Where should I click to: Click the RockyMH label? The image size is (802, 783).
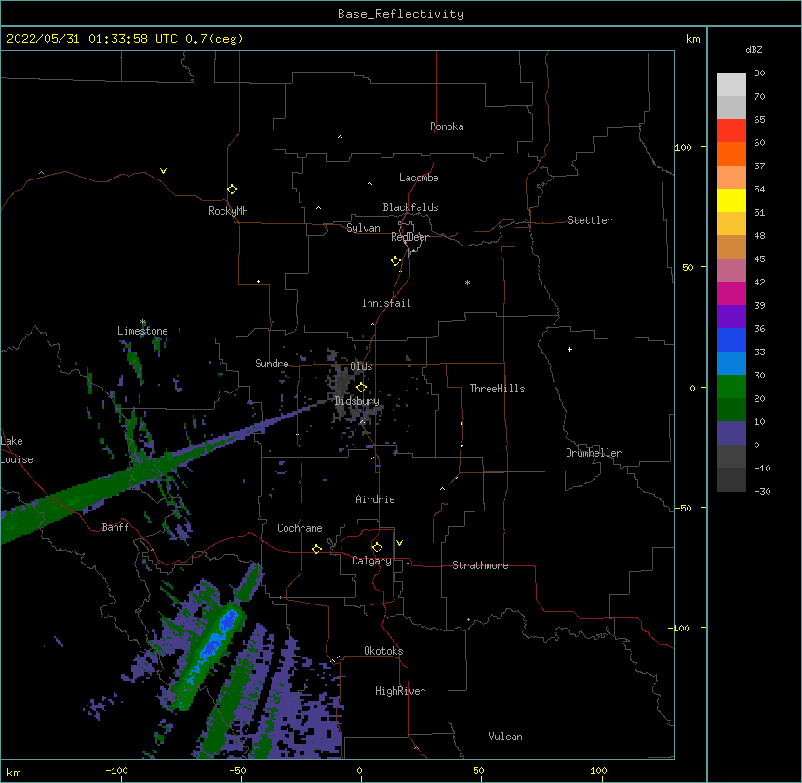(x=228, y=211)
